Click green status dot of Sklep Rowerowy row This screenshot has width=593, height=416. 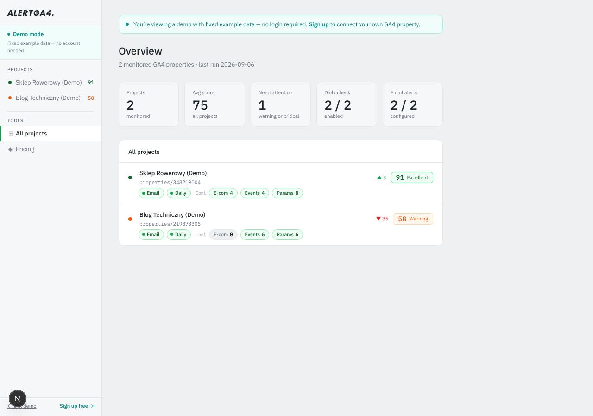(x=130, y=177)
